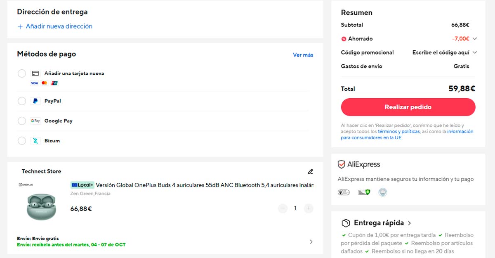Choose the Añadir una tarjeta nueva option
Viewport: 495px width, 258px height.
point(22,73)
